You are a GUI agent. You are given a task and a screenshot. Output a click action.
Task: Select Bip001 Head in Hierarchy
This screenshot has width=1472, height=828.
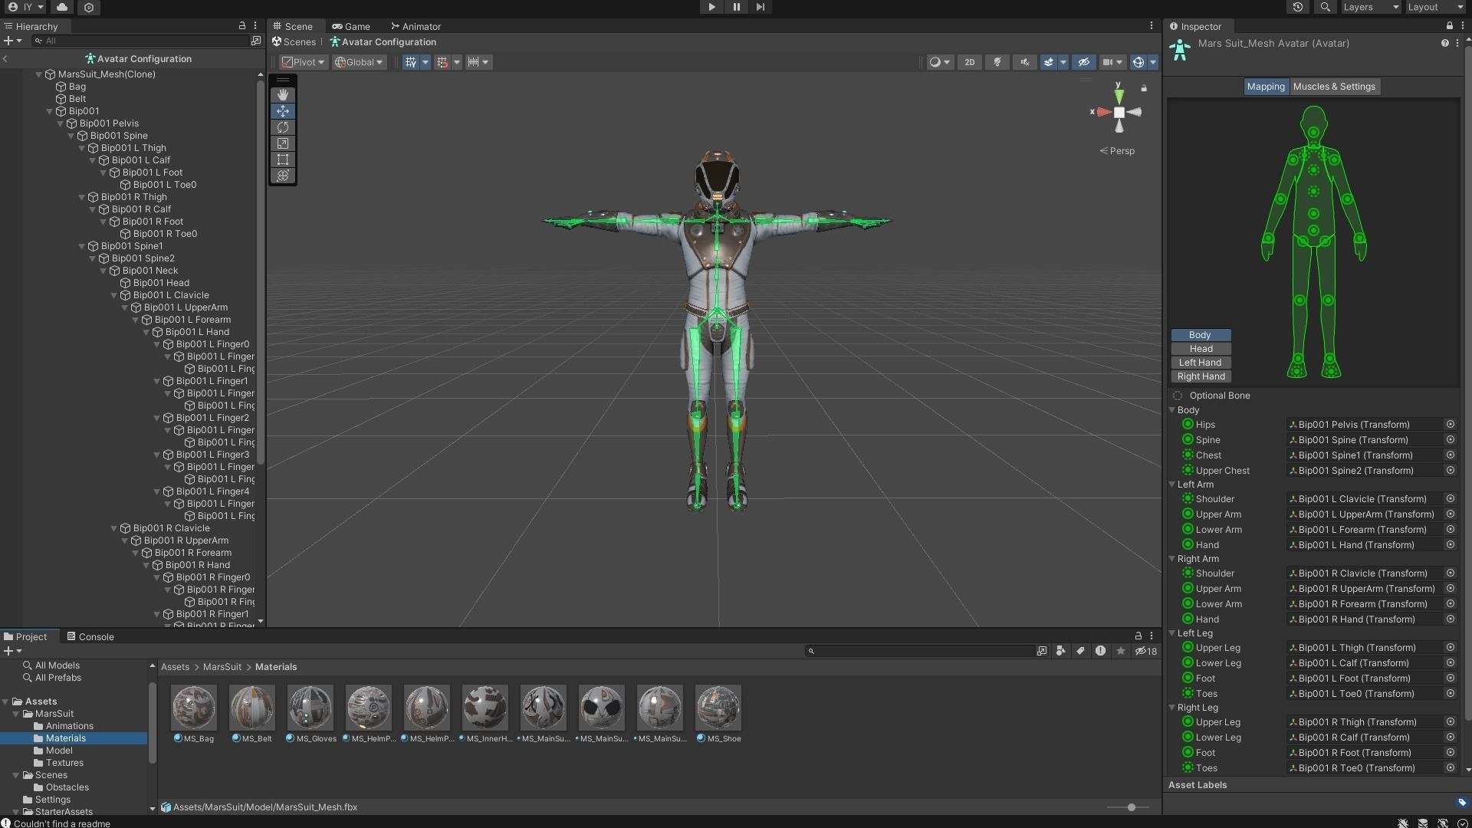161,283
